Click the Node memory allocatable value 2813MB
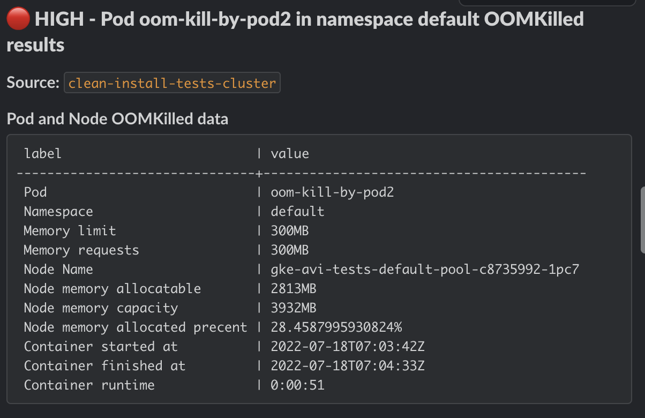The height and width of the screenshot is (418, 645). coord(294,289)
